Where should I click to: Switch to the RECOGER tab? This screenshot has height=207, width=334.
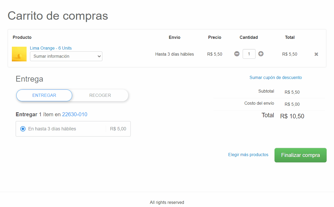coord(100,95)
